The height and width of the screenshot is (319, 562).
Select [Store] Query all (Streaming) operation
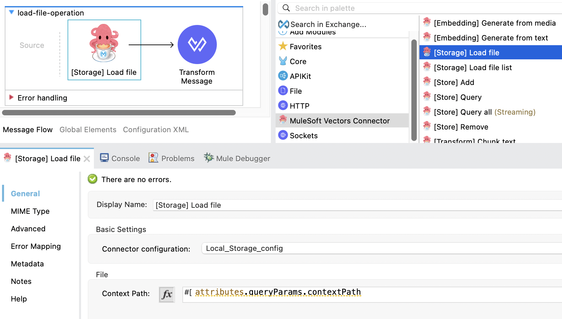click(x=491, y=112)
